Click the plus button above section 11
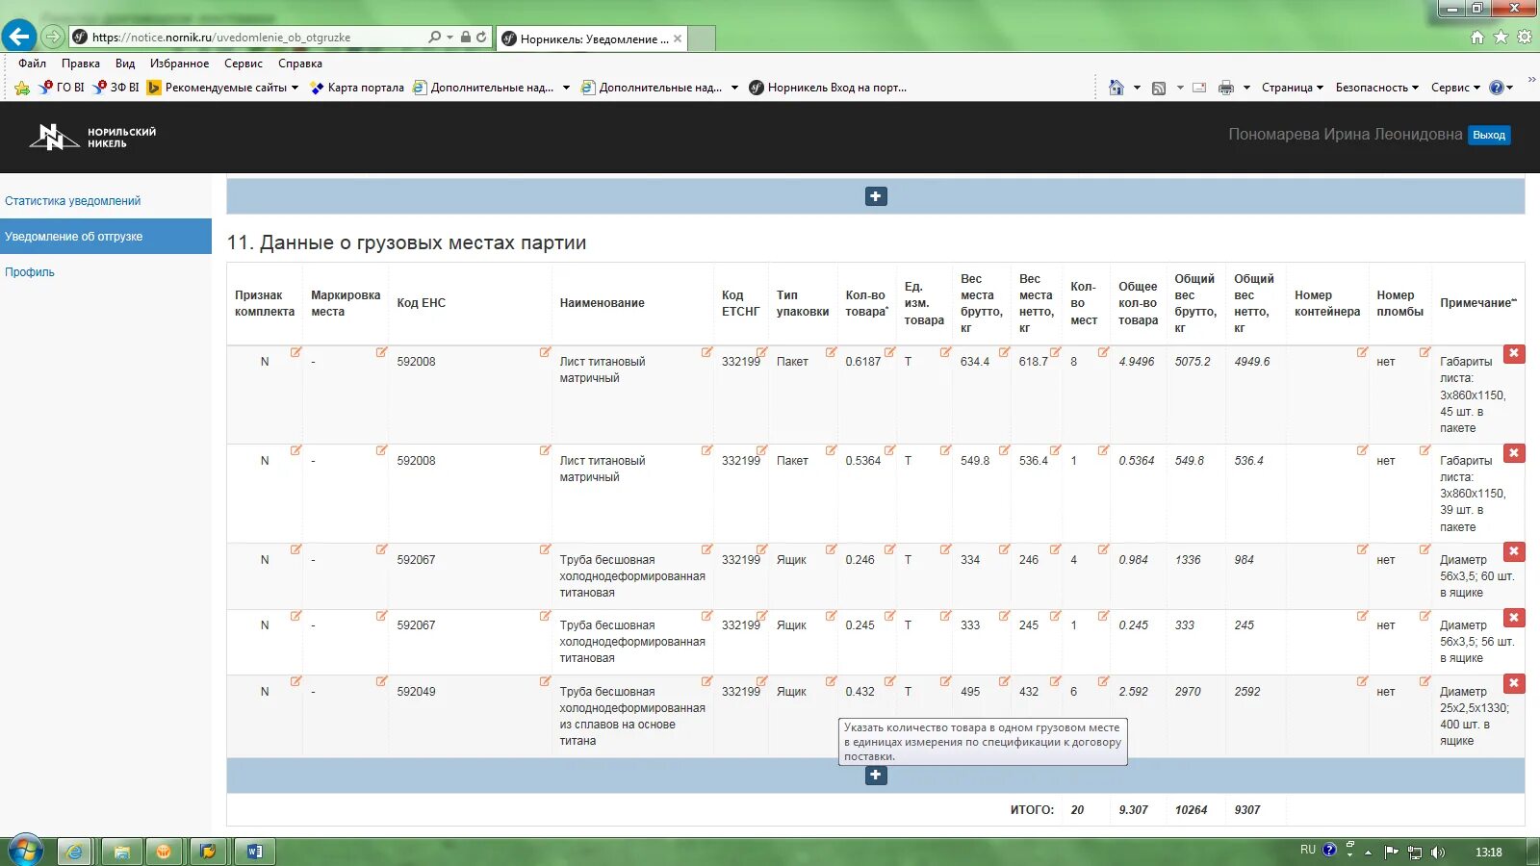Screen dimensions: 1540x866 [x=876, y=196]
